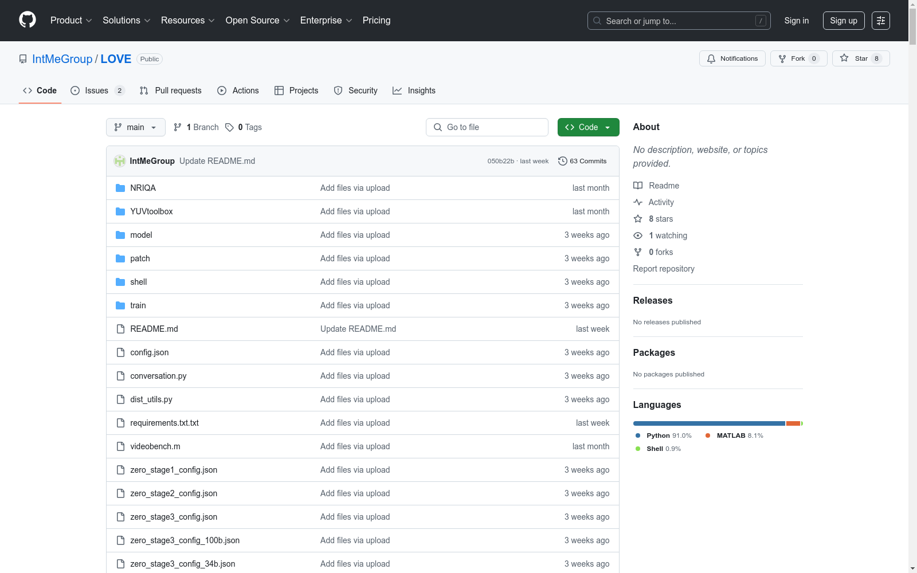Open the main branch selector dropdown
The height and width of the screenshot is (573, 917).
tap(136, 127)
